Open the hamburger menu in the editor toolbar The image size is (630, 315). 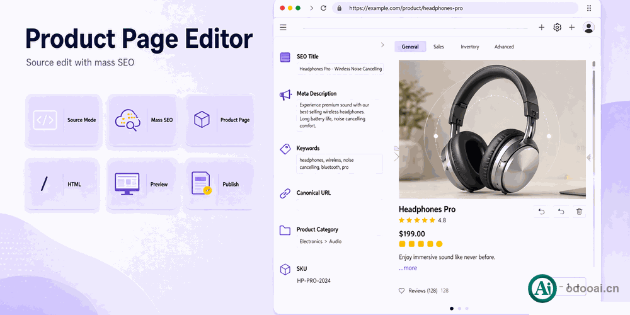(283, 27)
